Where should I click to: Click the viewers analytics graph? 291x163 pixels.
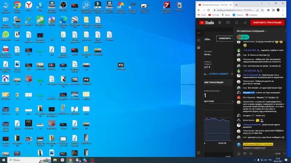pos(217,129)
